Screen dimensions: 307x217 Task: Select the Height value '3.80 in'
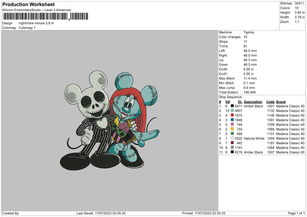pos(300,12)
